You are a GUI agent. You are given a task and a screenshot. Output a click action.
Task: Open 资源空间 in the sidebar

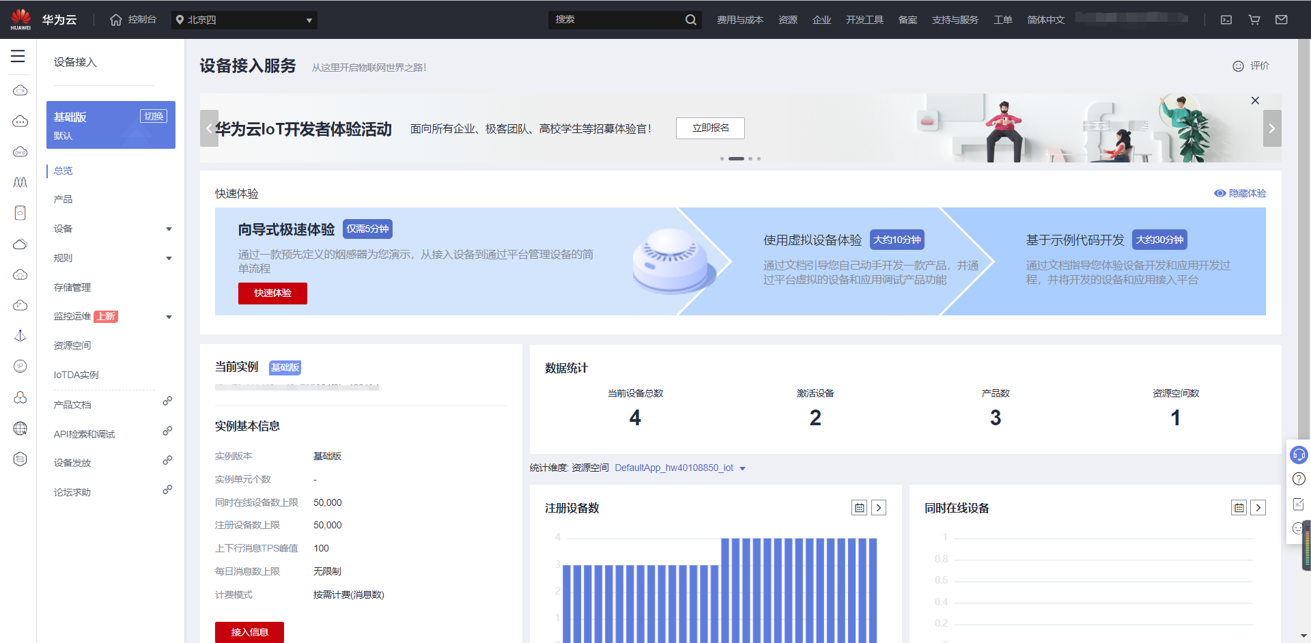point(72,345)
